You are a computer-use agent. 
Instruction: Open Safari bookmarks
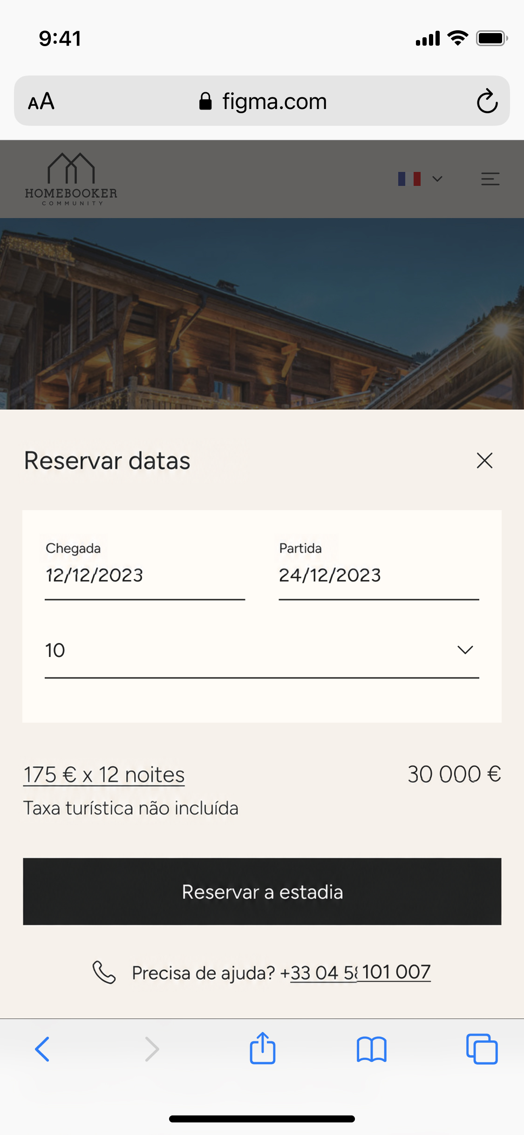pyautogui.click(x=372, y=1049)
